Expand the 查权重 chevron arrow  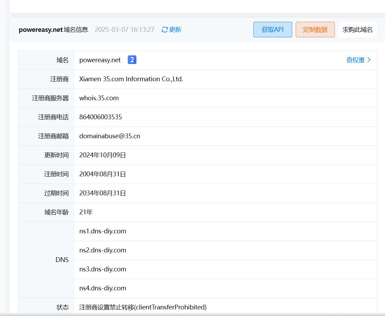pos(369,60)
